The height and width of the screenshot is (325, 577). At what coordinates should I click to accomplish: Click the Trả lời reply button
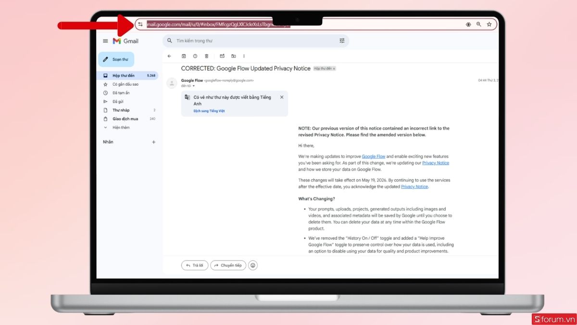pyautogui.click(x=195, y=265)
